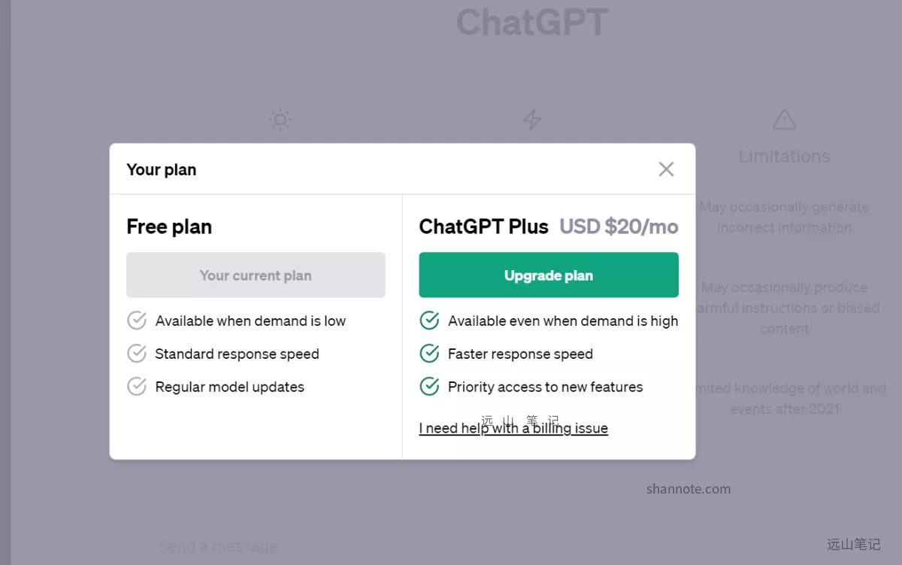Click the ChatGPT page title
This screenshot has width=902, height=565.
[x=532, y=23]
